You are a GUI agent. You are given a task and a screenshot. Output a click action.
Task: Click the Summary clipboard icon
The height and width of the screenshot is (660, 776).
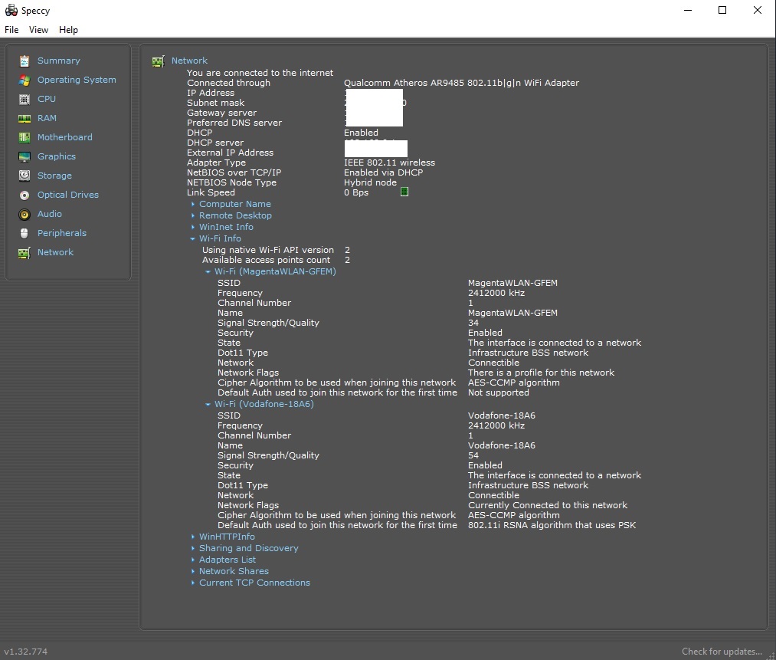click(x=25, y=61)
